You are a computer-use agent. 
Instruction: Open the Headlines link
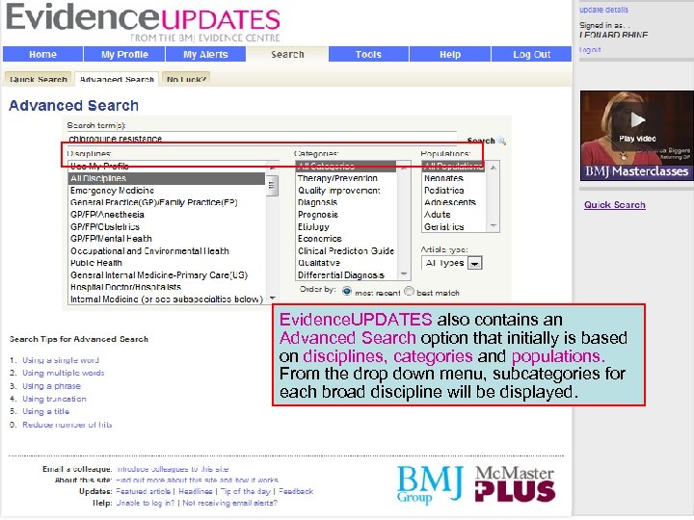[x=195, y=491]
